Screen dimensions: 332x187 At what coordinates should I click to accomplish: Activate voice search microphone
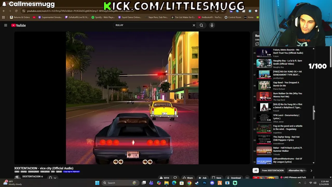pos(212,25)
